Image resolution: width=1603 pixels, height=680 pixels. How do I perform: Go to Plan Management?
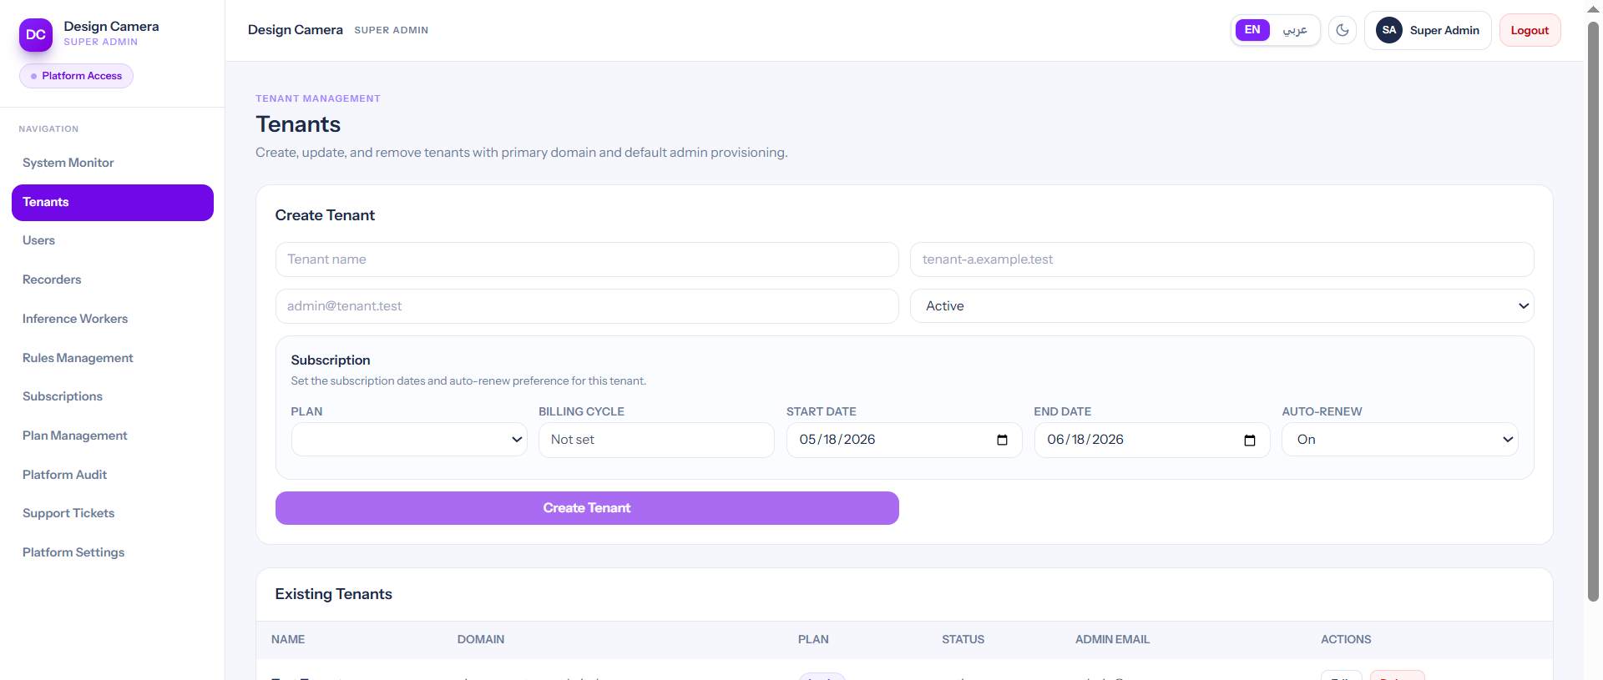click(113, 436)
